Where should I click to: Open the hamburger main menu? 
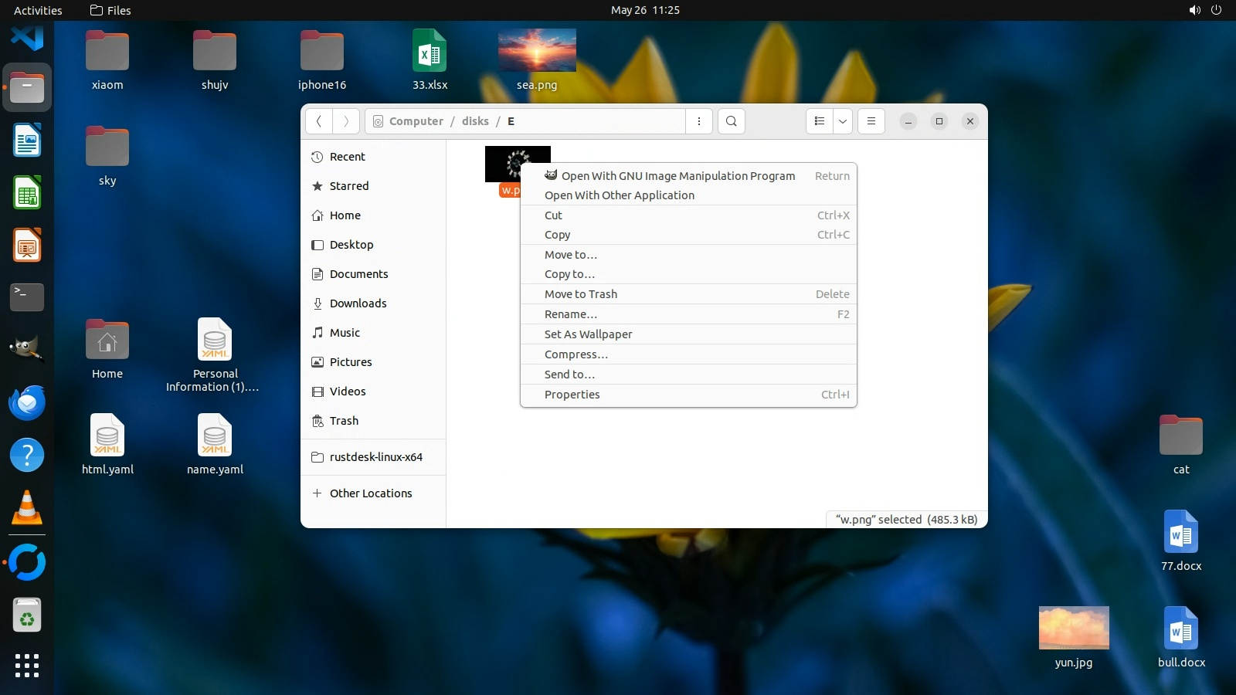871,121
